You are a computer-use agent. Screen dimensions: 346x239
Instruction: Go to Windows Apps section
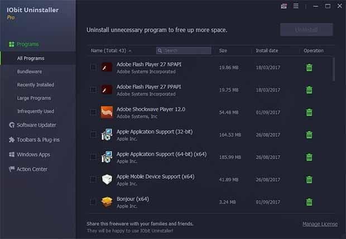(33, 154)
